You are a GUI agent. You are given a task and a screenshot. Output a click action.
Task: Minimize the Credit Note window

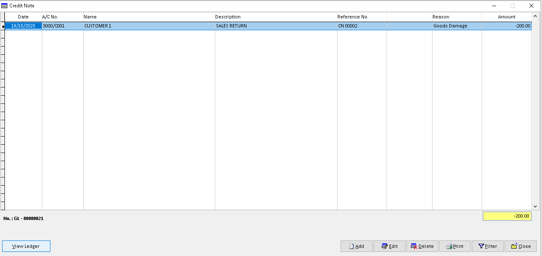(x=494, y=6)
